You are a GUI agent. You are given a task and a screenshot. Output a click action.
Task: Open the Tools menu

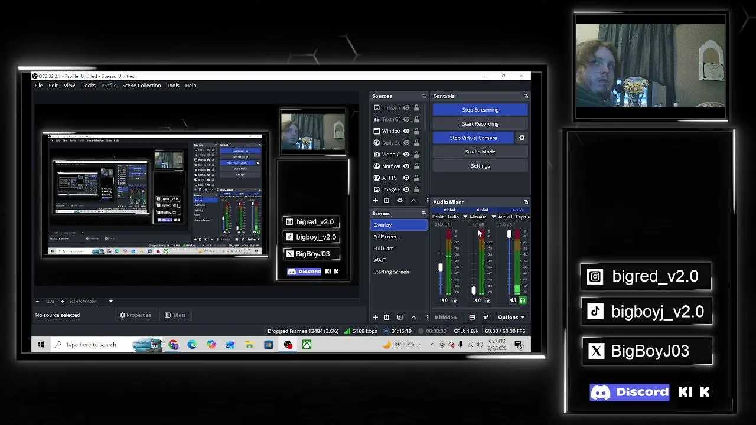[x=173, y=86]
